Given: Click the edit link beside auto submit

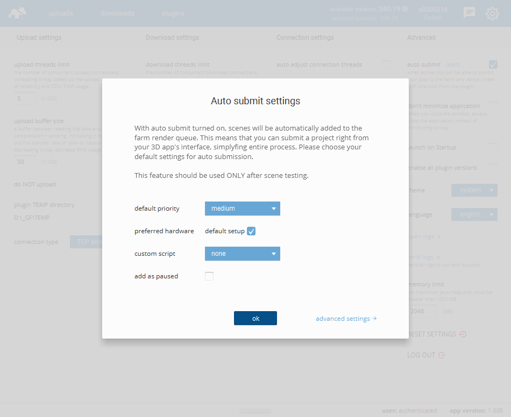Looking at the screenshot, I should coord(453,64).
